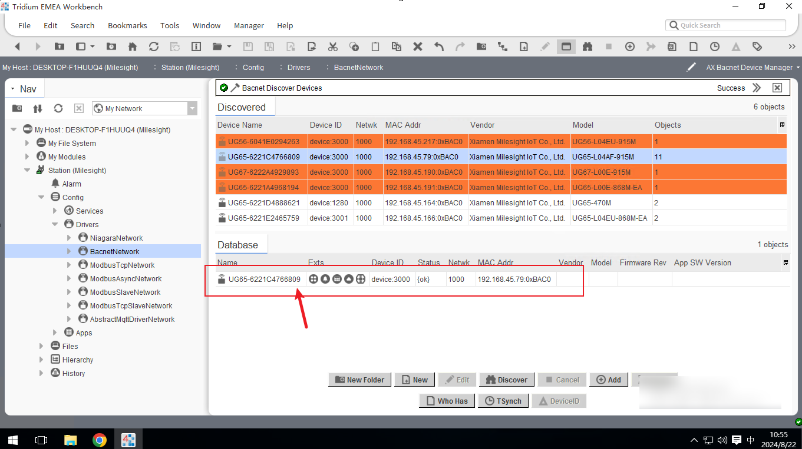The image size is (802, 449).
Task: Click the toolbar Add circle-plus icon
Action: tap(630, 46)
